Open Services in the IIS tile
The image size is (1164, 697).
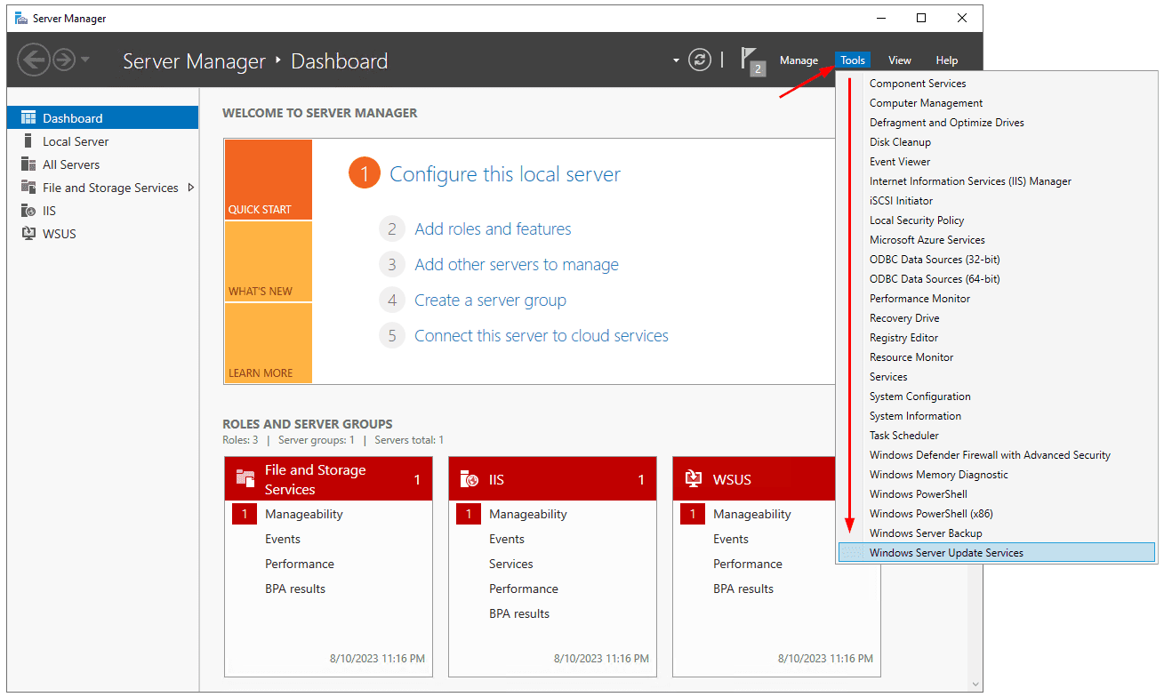(511, 564)
